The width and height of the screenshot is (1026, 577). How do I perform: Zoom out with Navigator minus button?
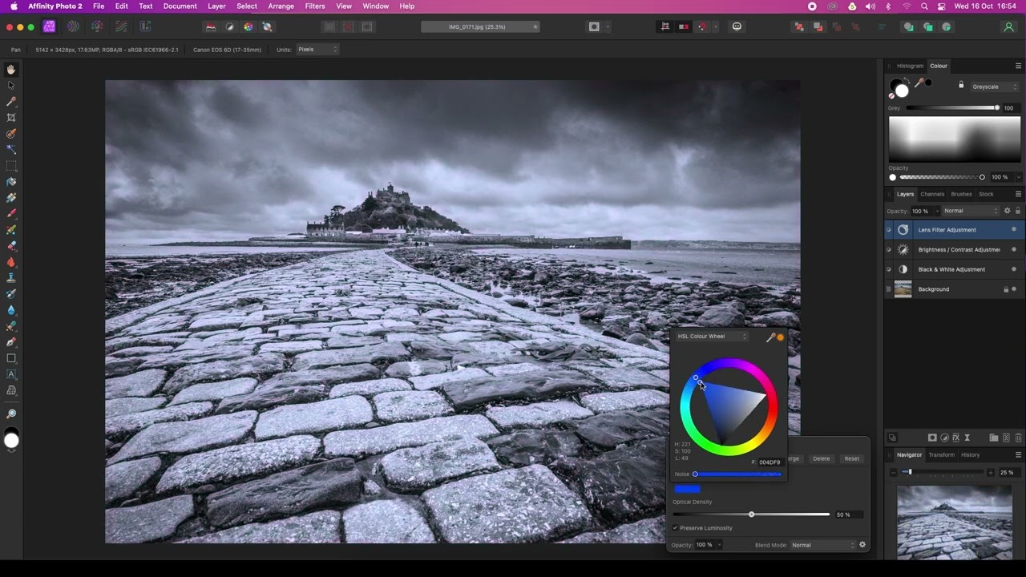click(894, 473)
